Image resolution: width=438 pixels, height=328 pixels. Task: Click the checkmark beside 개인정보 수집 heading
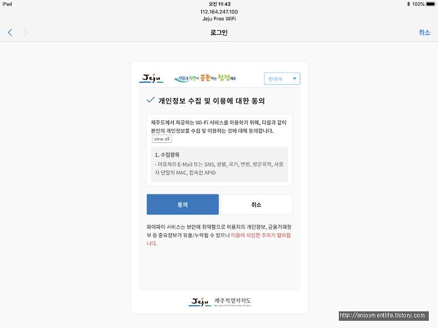(x=151, y=100)
